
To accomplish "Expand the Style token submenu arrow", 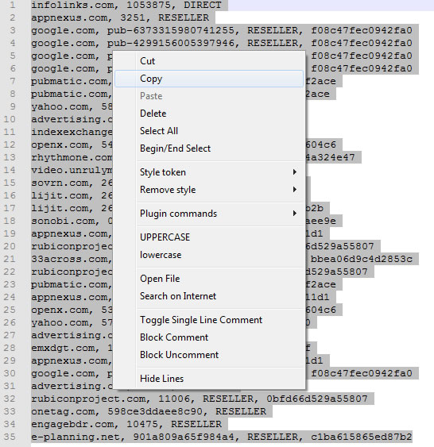I will click(295, 172).
